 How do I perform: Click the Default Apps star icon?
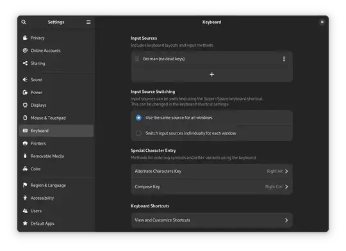tap(25, 223)
